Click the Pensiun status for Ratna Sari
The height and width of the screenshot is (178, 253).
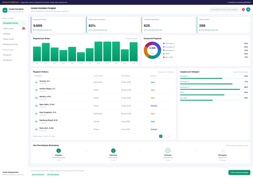pos(154,129)
